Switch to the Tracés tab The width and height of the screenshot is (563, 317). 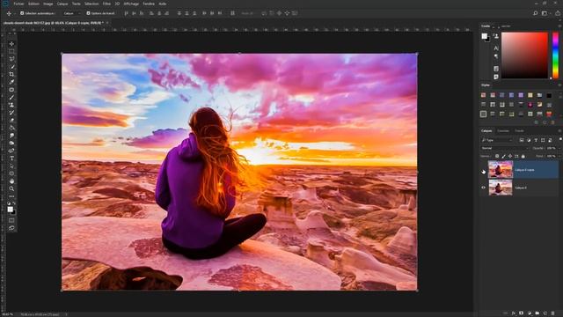(x=519, y=131)
